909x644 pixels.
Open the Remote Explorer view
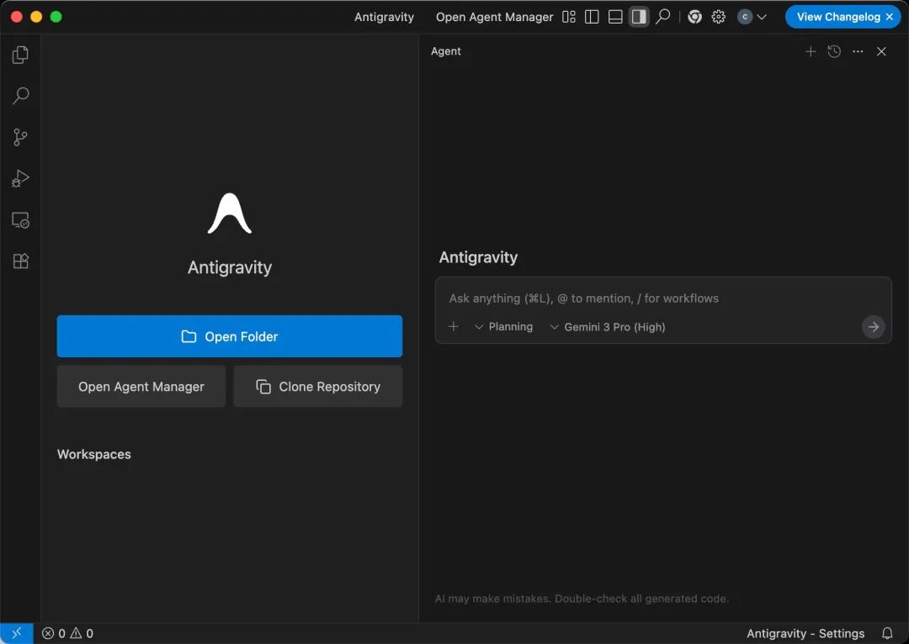coord(20,220)
